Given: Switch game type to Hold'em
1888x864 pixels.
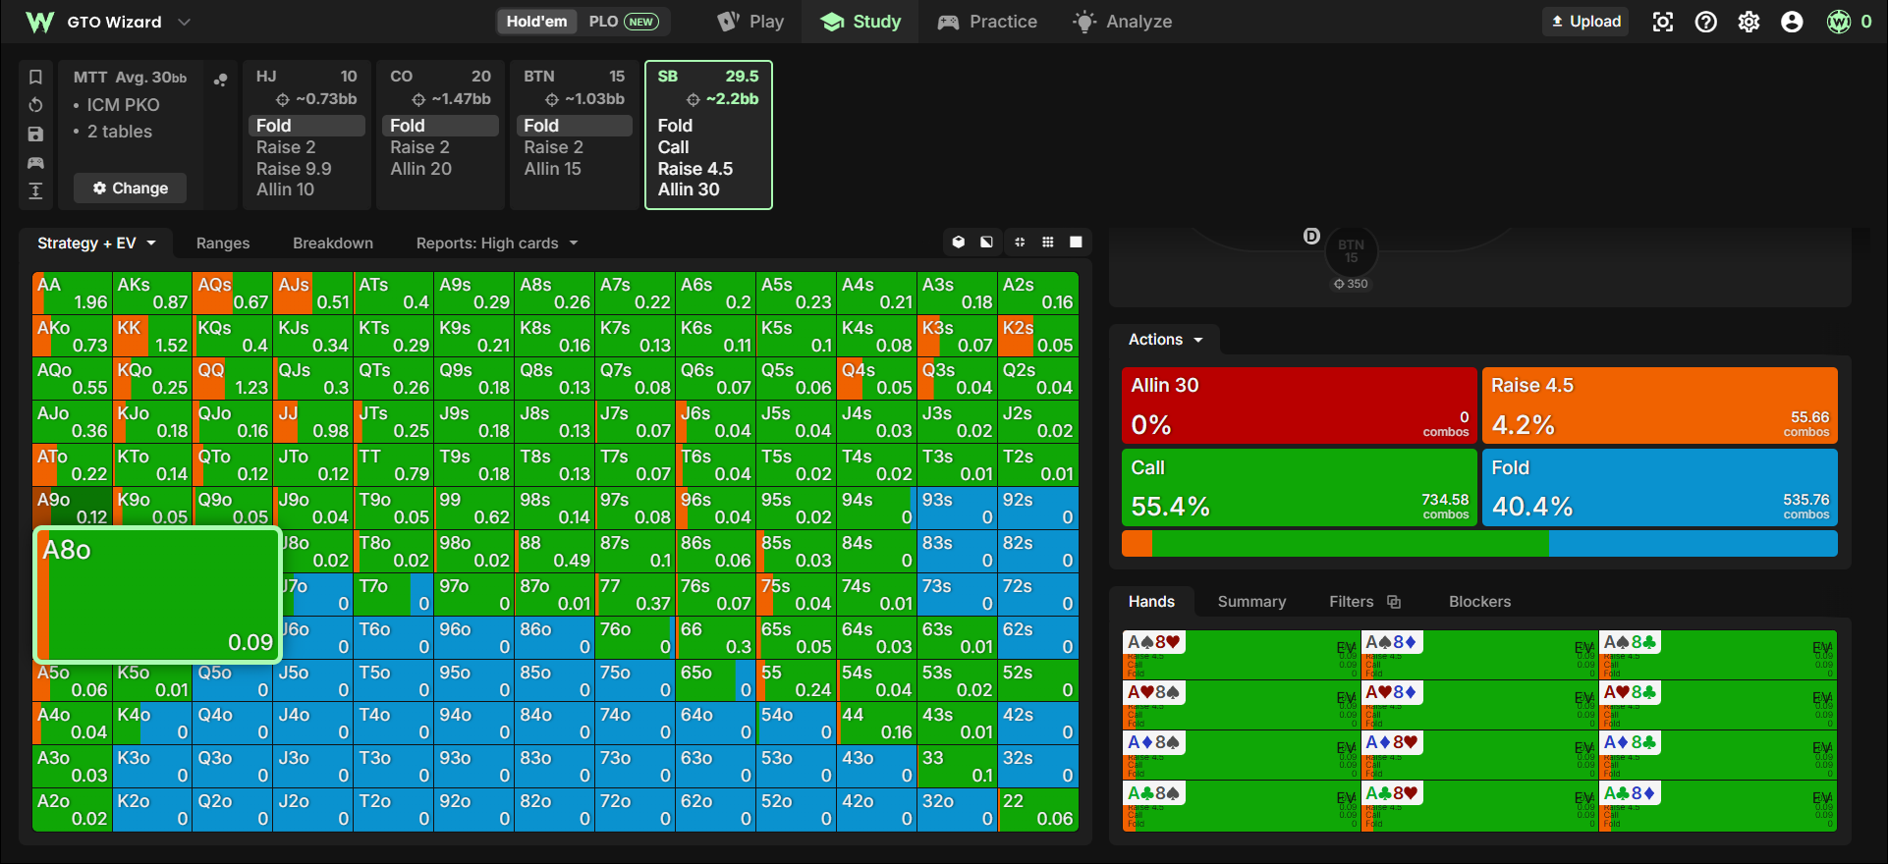Looking at the screenshot, I should 536,22.
